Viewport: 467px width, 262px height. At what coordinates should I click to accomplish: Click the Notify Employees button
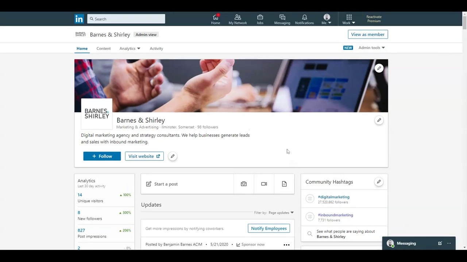(269, 228)
